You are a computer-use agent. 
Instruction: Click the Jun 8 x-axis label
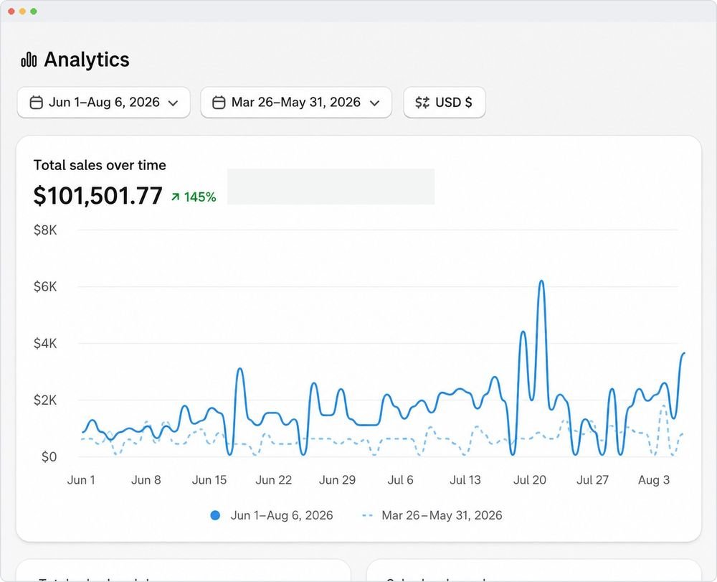click(146, 480)
